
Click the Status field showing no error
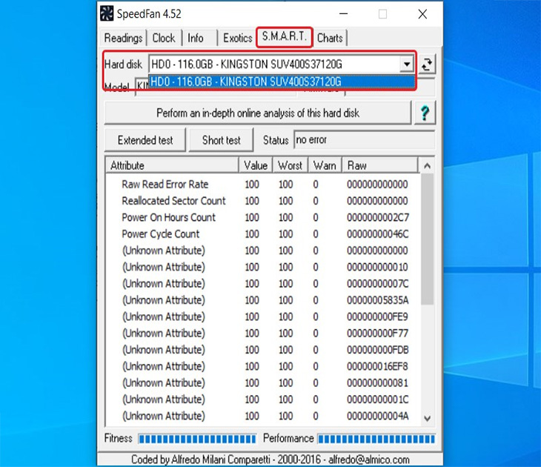coord(364,140)
